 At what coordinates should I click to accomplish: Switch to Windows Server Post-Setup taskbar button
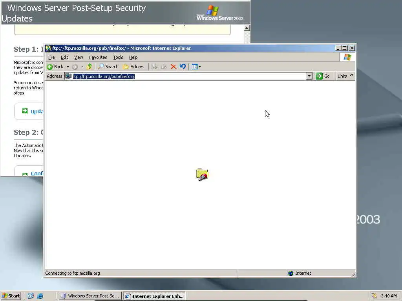pos(90,296)
